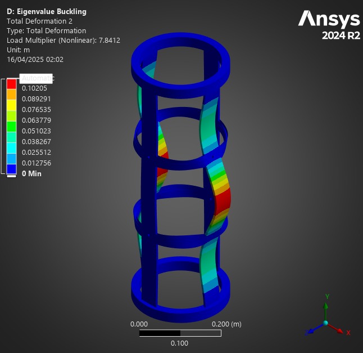
Task: Click the scale ruler bar
Action: point(180,333)
